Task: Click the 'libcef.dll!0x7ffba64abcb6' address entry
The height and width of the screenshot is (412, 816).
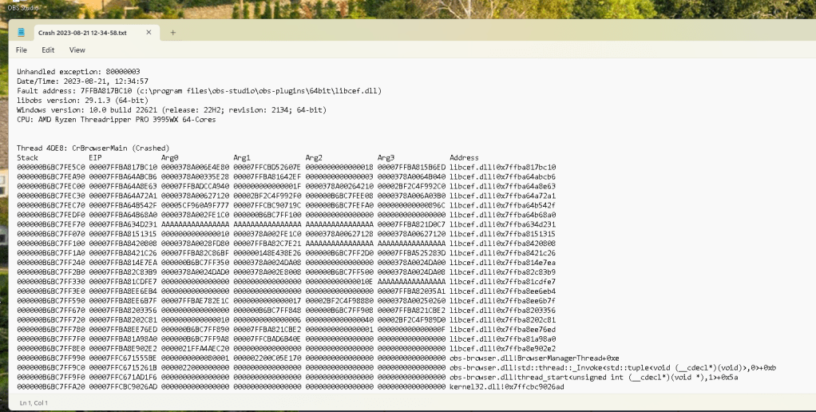Action: tap(503, 177)
